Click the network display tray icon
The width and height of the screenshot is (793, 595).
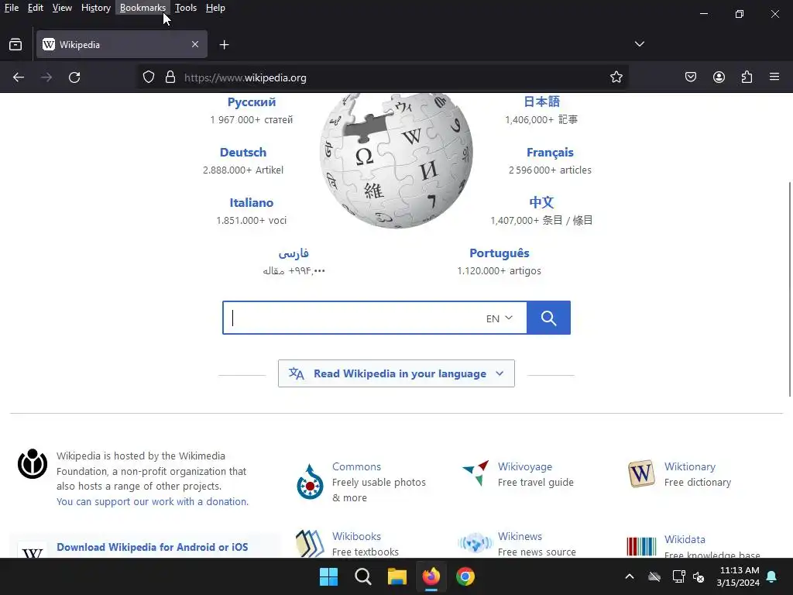pos(678,576)
